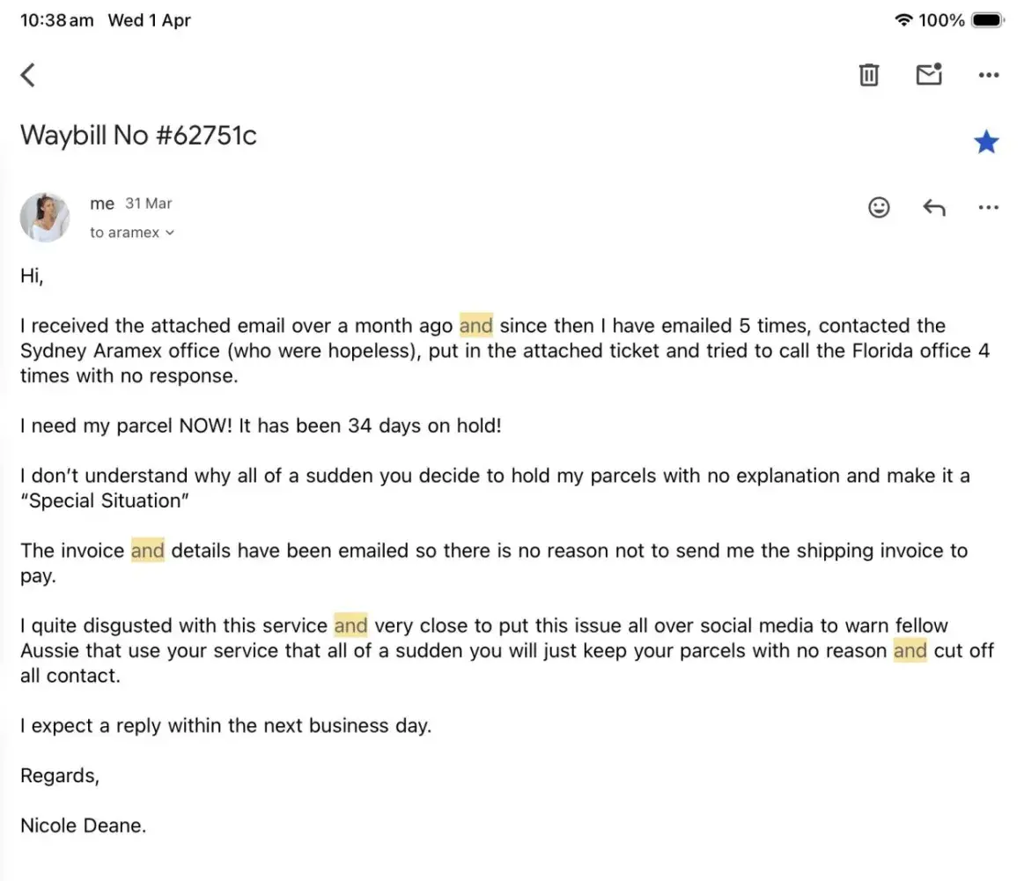The image size is (1024, 881).
Task: Tap highlighted "and" before "cut off"
Action: (910, 651)
